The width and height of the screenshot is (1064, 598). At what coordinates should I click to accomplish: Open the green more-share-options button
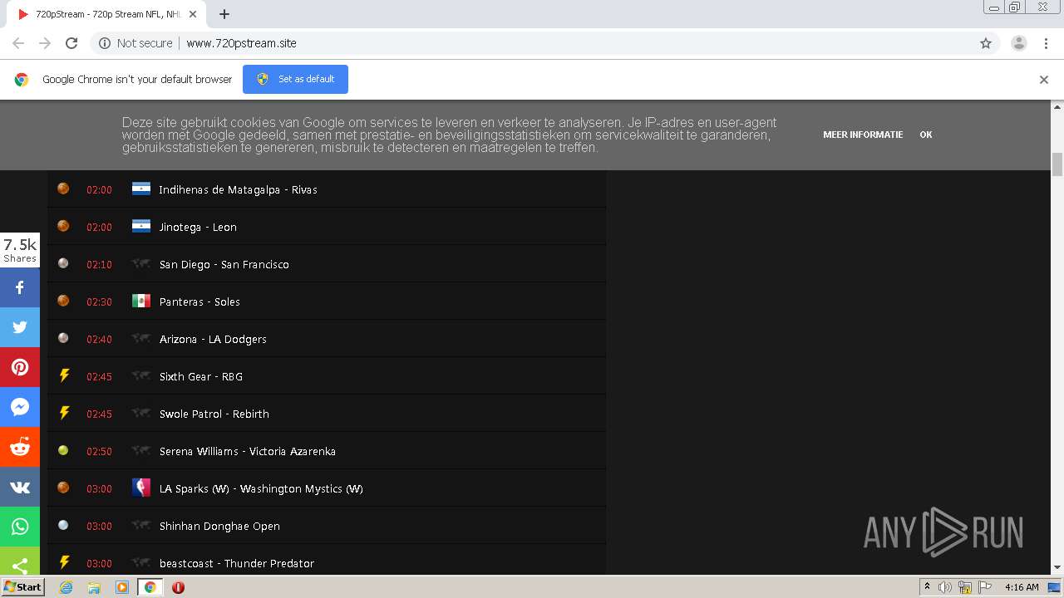click(x=20, y=561)
